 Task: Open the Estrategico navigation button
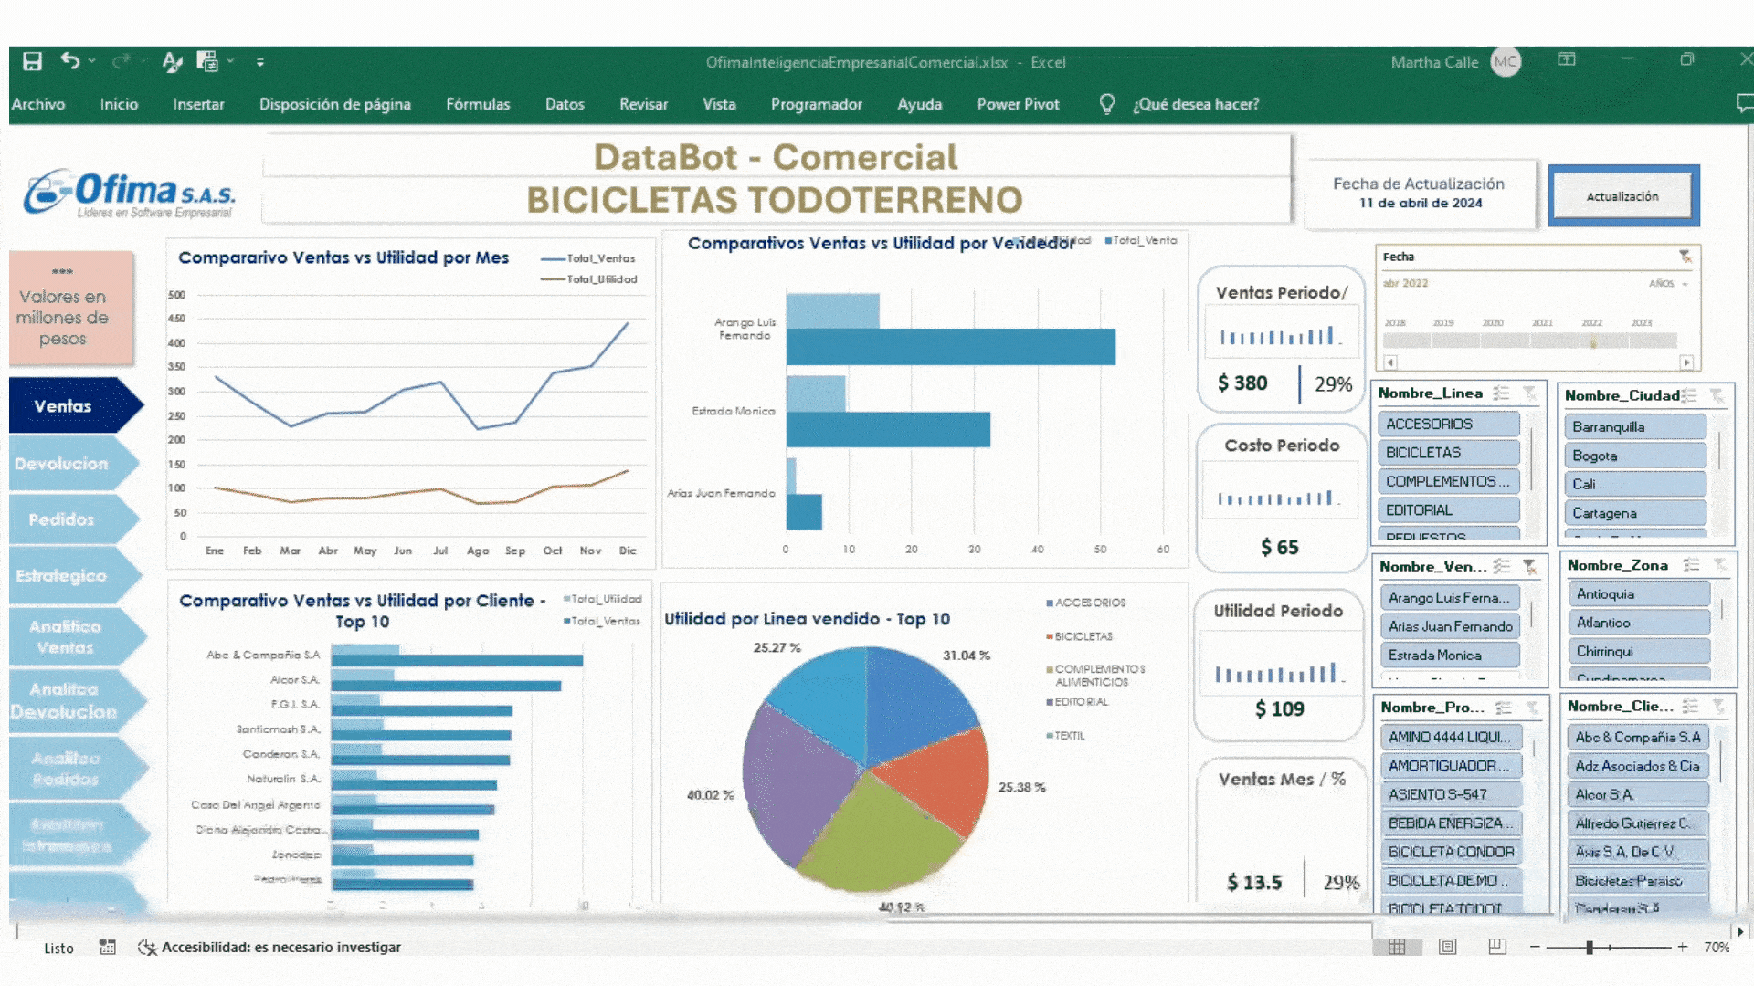(73, 575)
